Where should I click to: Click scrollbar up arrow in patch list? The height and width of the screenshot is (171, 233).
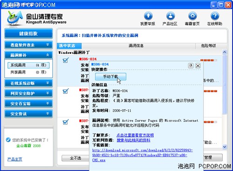click(x=225, y=52)
